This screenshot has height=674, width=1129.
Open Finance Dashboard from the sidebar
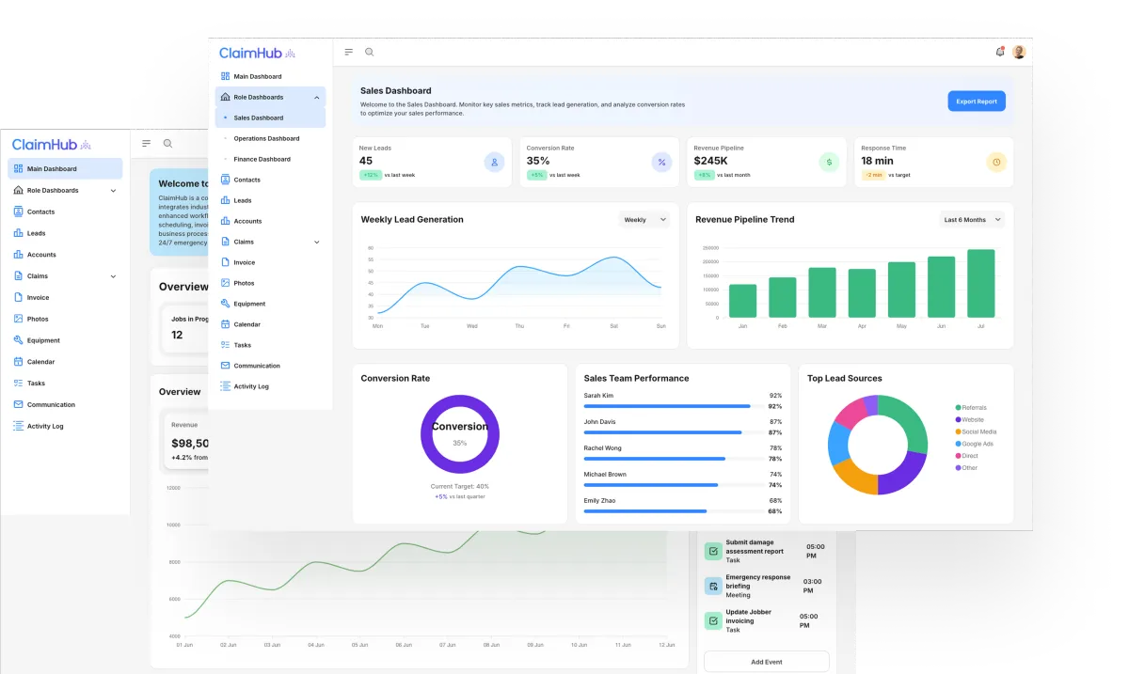262,159
